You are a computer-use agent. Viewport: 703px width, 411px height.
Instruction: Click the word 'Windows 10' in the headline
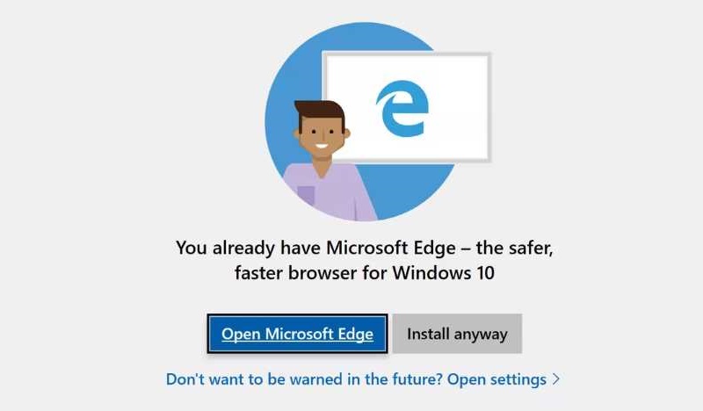(x=444, y=272)
